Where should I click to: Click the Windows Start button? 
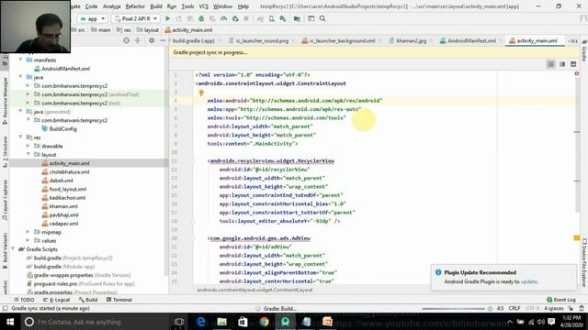click(x=10, y=322)
